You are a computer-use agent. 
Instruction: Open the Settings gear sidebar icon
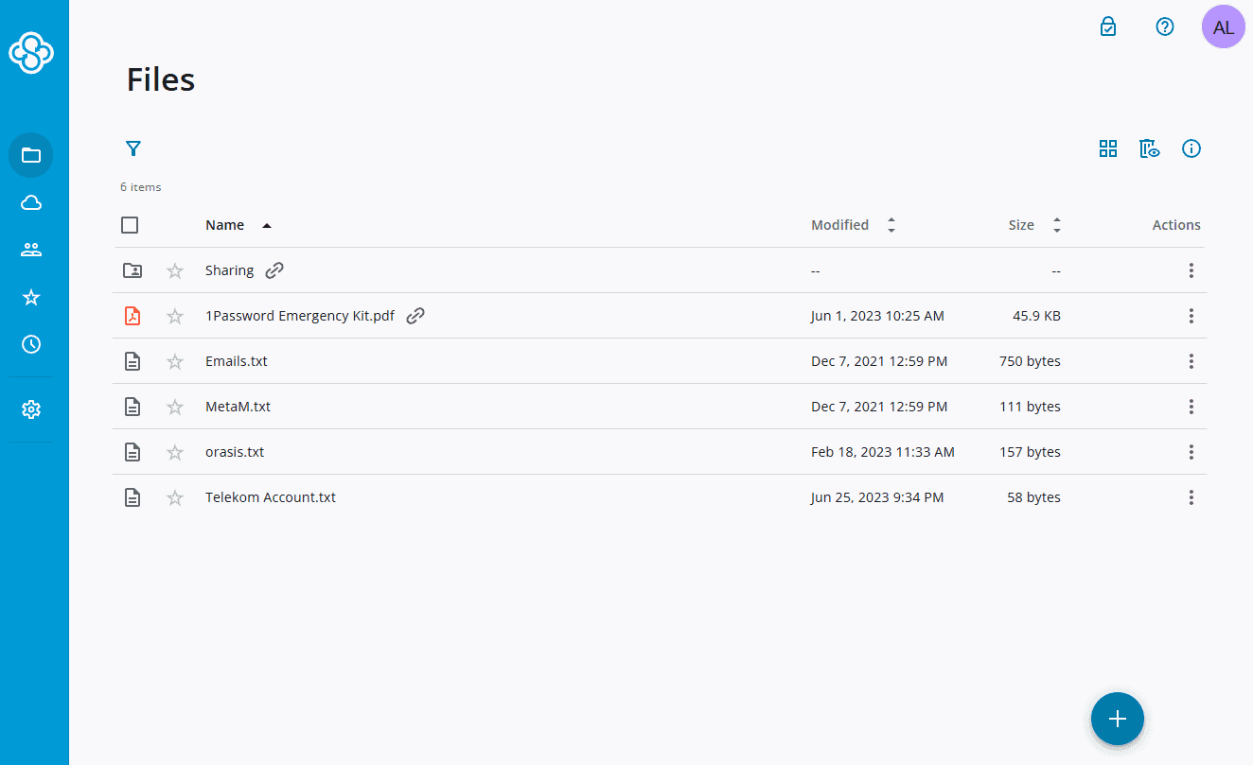click(31, 409)
